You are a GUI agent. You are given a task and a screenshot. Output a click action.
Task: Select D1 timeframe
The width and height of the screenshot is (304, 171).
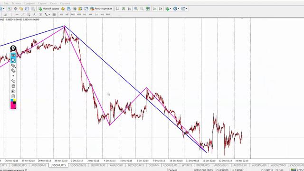[96, 15]
